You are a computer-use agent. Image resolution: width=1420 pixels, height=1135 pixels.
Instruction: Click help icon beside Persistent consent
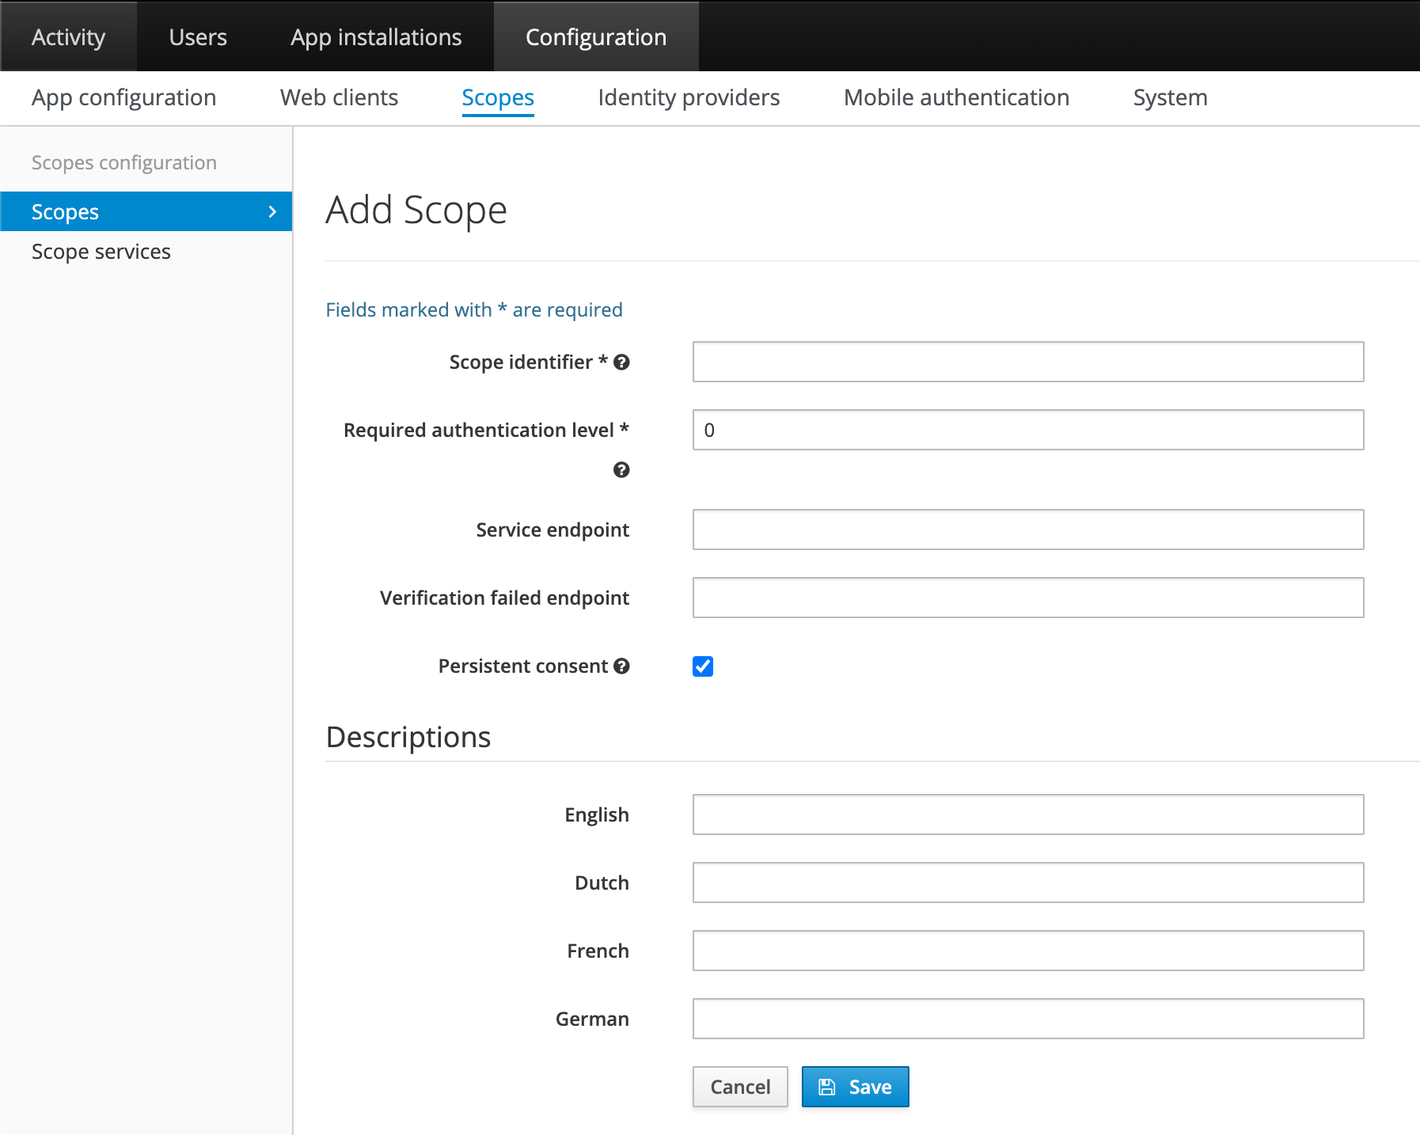pos(621,666)
